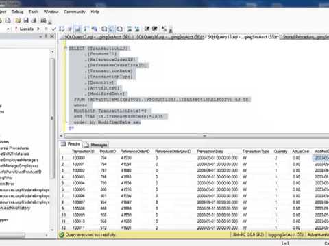Select TransactionID cell 100005
Image resolution: width=329 pixels, height=246 pixels.
click(79, 189)
